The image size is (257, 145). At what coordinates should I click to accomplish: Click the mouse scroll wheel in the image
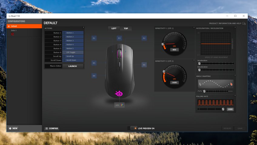[119, 54]
